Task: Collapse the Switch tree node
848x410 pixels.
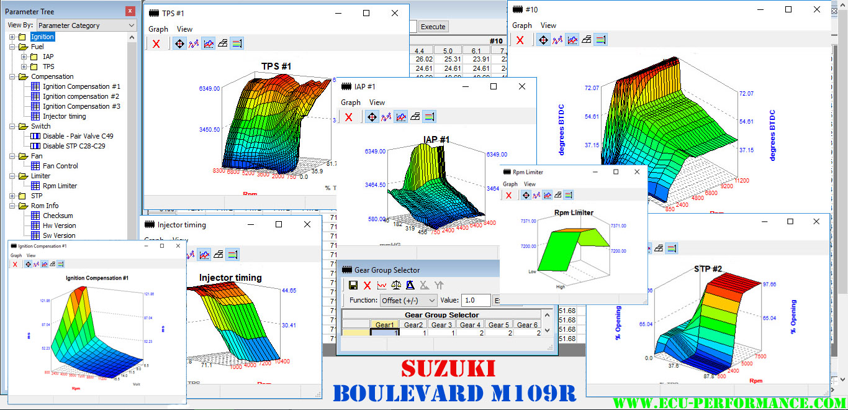Action: [12, 126]
